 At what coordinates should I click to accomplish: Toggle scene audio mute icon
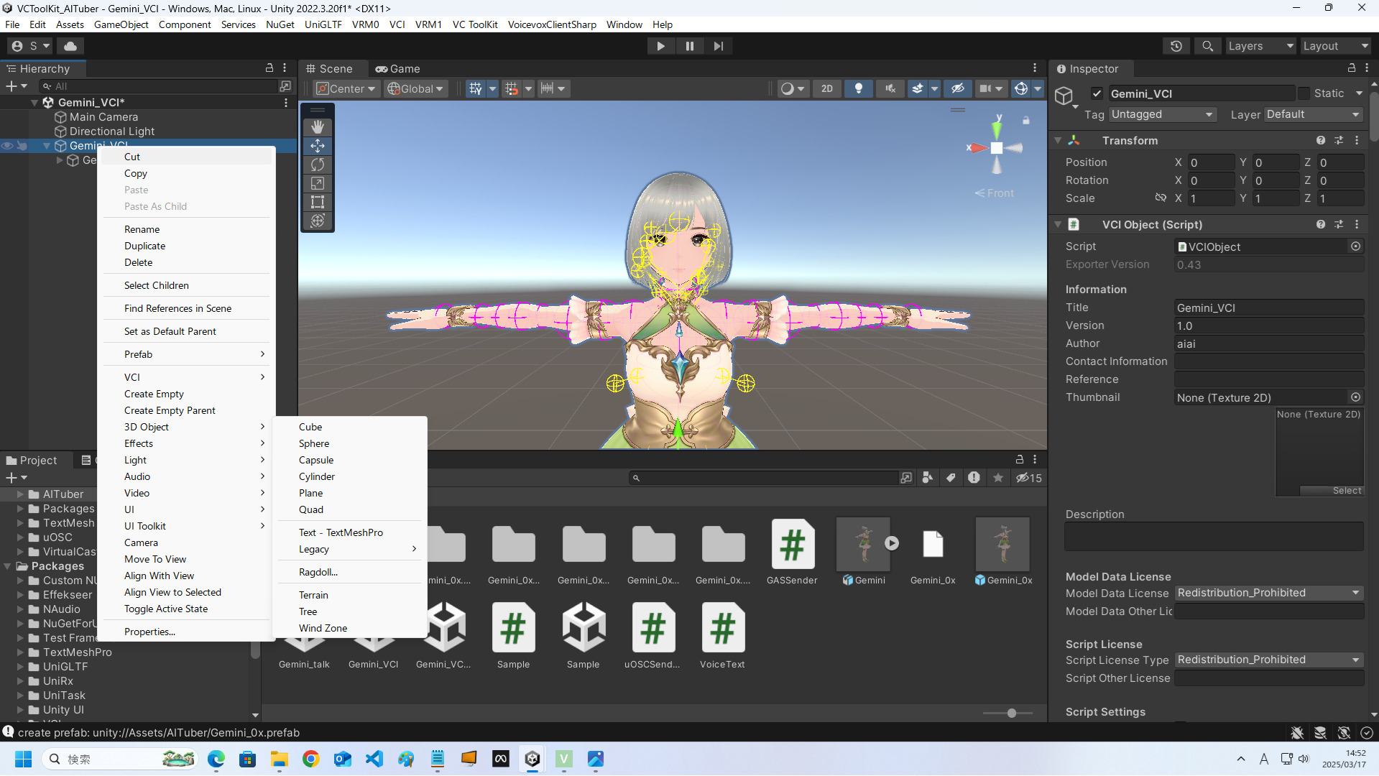coord(890,88)
